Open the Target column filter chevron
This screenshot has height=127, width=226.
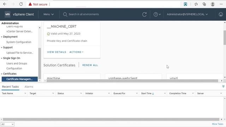pos(53,93)
